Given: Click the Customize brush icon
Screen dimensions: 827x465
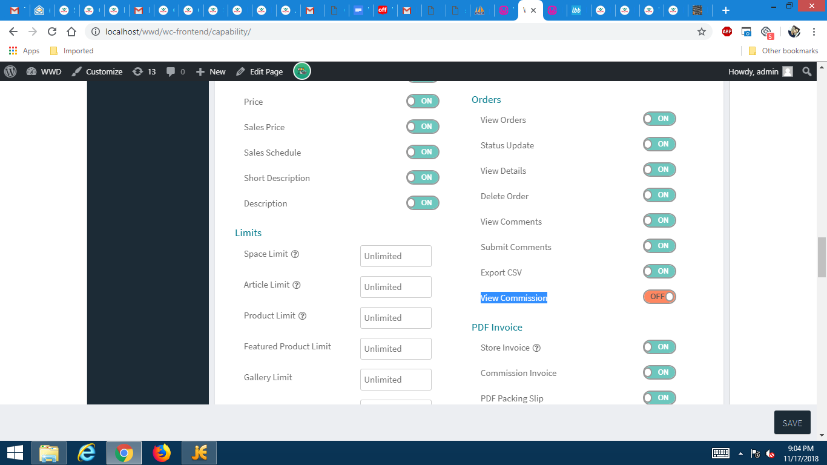Looking at the screenshot, I should (x=76, y=71).
